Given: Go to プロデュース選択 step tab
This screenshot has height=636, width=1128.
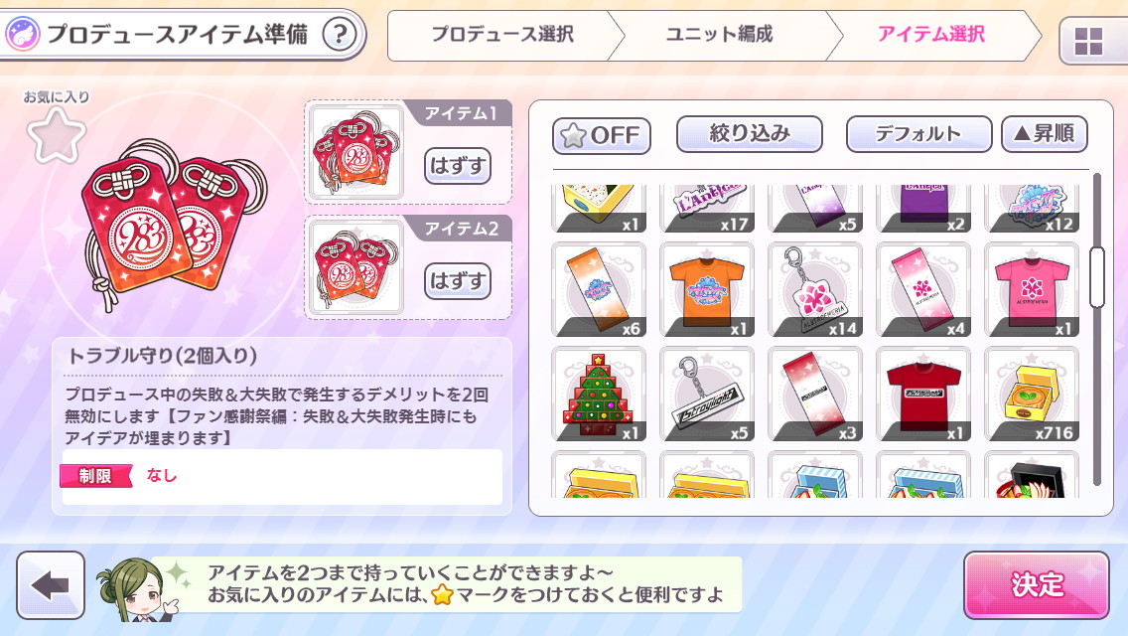Looking at the screenshot, I should coord(502,35).
